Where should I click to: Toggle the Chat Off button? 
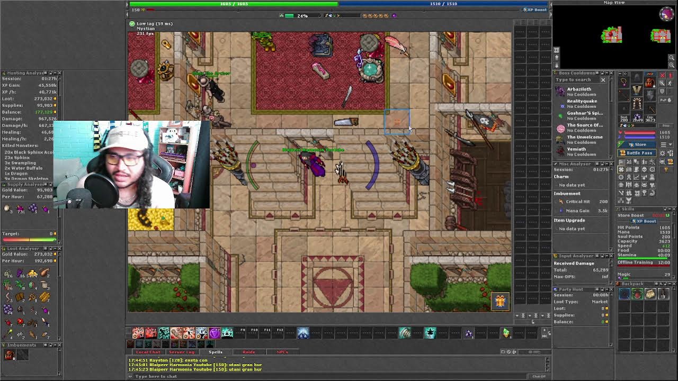tap(539, 376)
